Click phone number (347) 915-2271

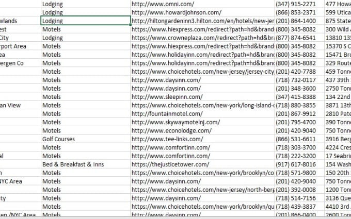(299, 4)
